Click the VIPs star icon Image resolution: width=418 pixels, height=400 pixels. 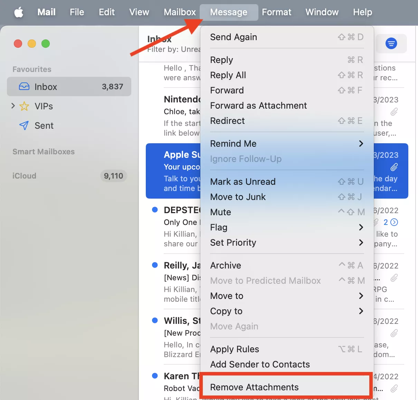click(24, 106)
